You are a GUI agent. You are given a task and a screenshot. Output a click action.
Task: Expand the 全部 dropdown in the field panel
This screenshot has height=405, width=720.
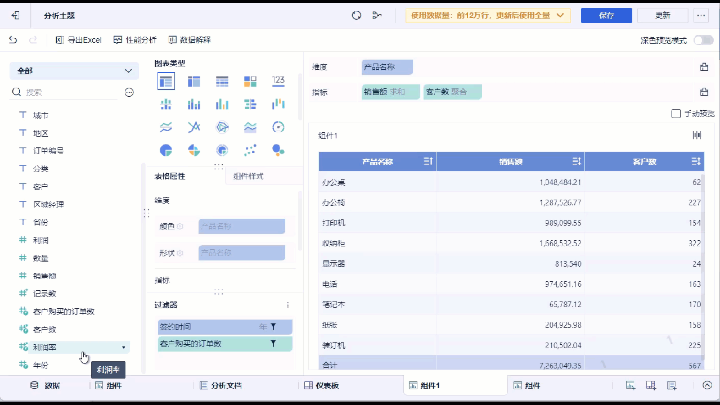(x=74, y=71)
